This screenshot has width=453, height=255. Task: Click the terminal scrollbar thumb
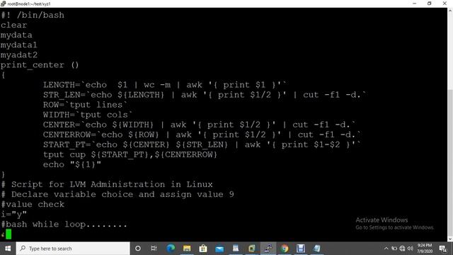tap(450, 162)
